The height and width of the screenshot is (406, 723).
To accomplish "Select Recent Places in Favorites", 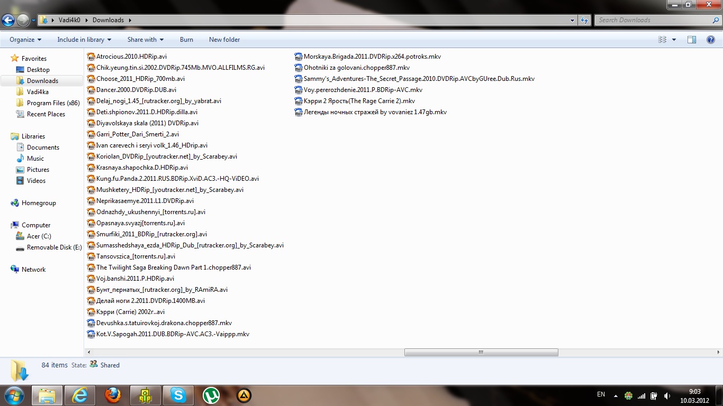I will (46, 114).
